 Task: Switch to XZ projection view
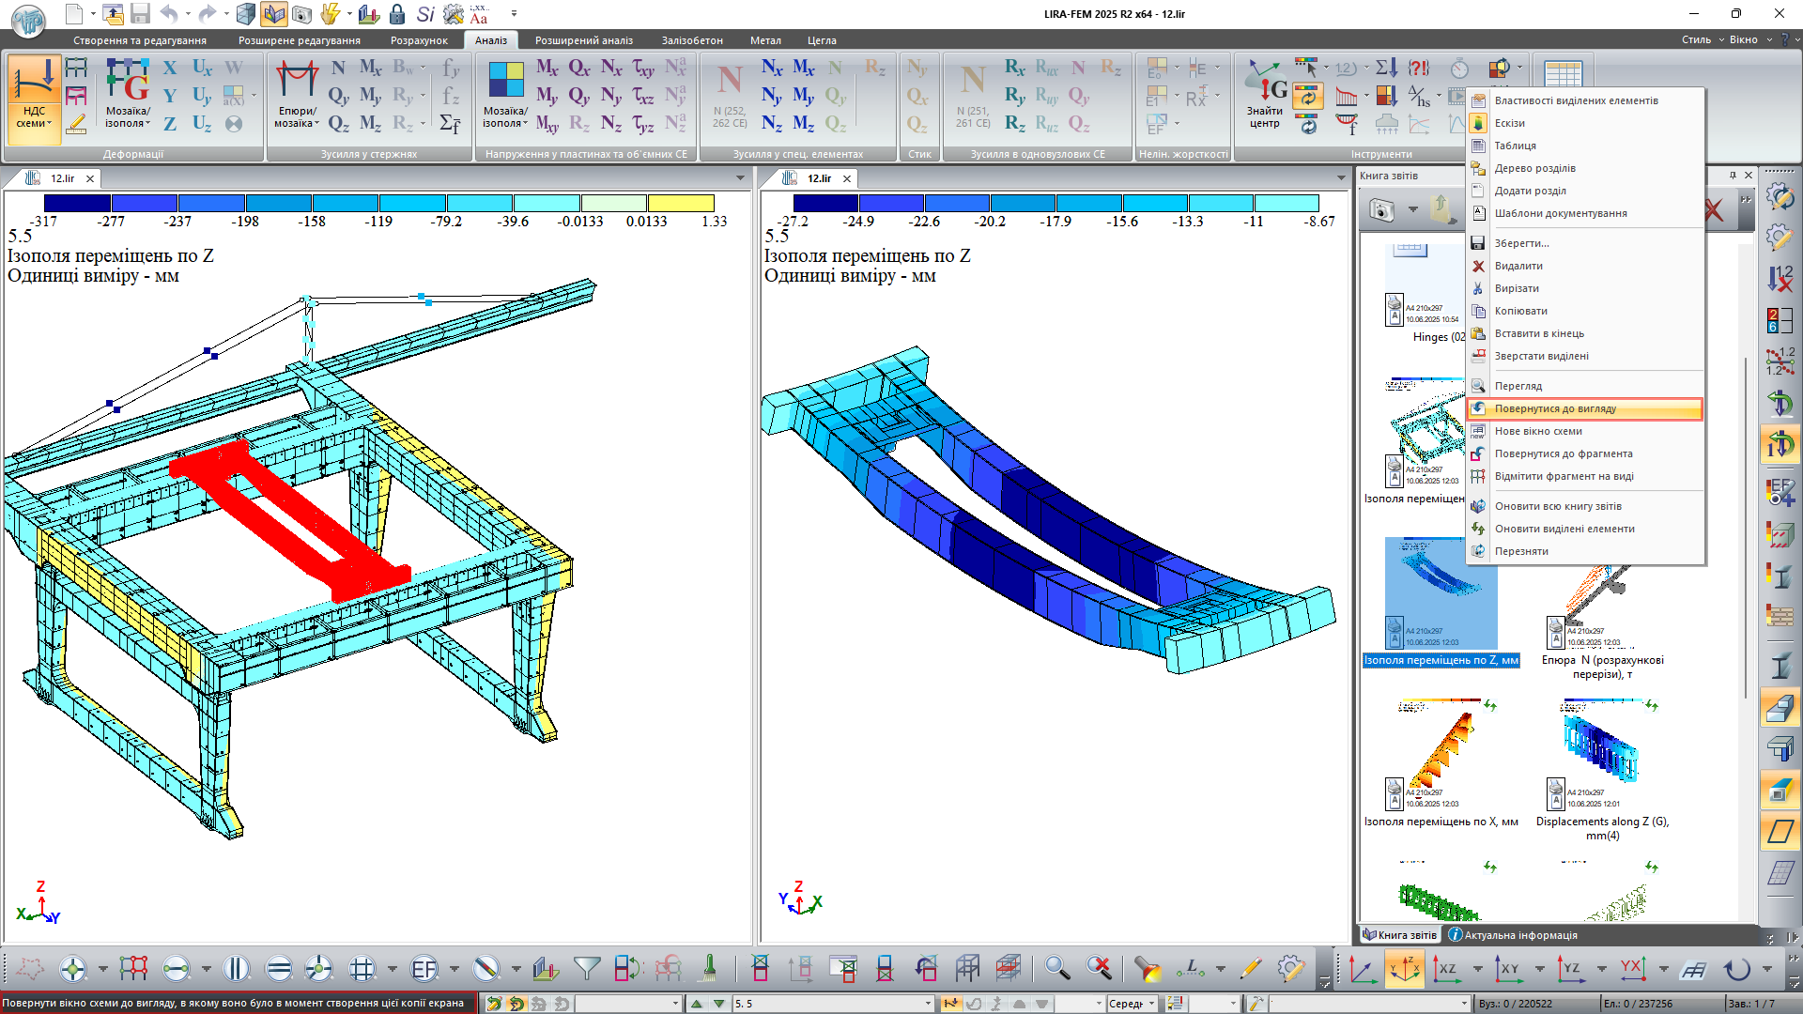coord(1447,968)
